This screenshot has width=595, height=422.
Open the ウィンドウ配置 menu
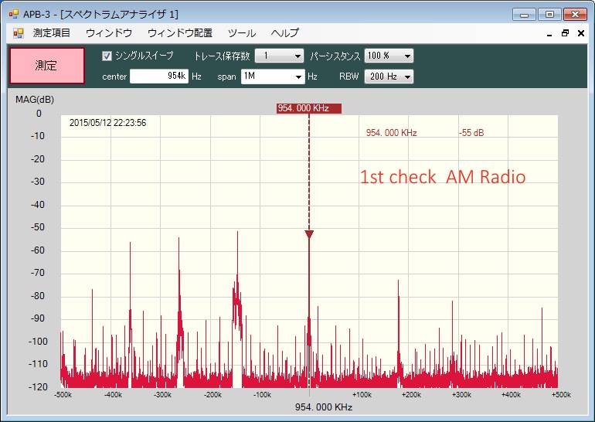click(180, 33)
